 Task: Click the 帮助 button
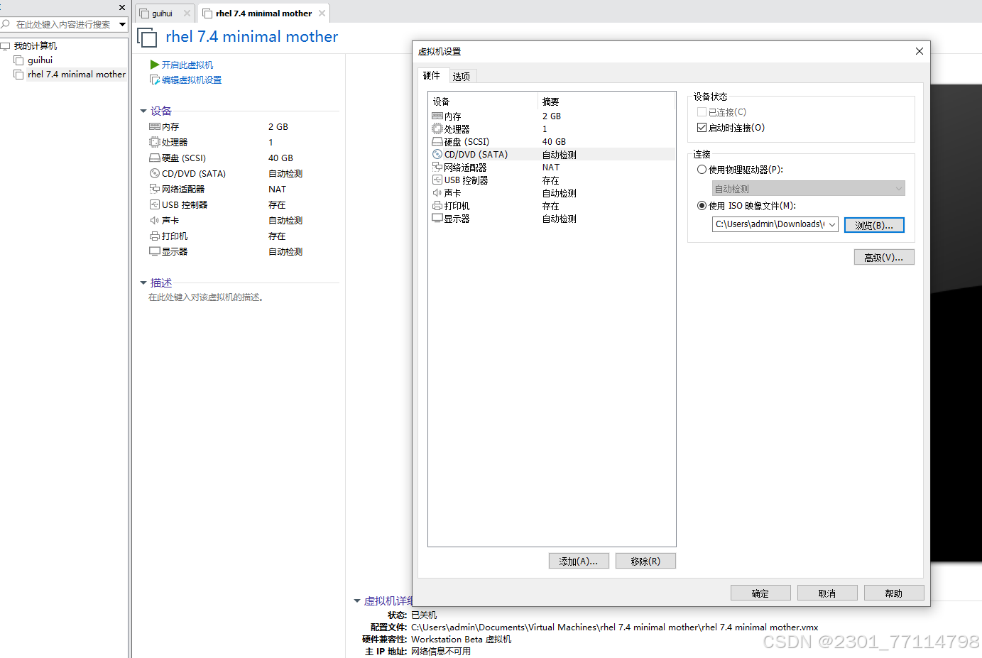894,593
